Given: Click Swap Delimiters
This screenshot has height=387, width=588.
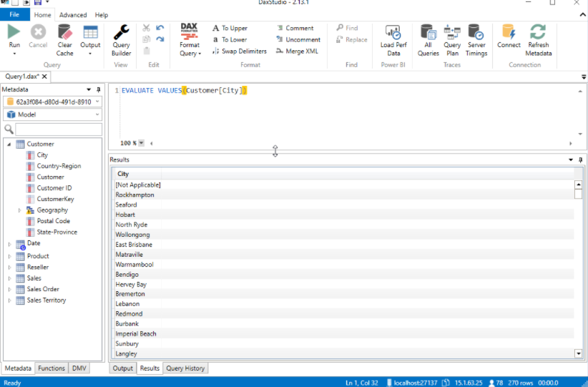Looking at the screenshot, I should 240,52.
